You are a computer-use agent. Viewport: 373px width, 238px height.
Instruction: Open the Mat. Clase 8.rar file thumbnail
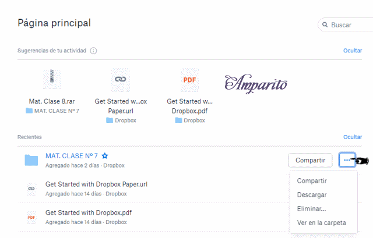pos(52,79)
